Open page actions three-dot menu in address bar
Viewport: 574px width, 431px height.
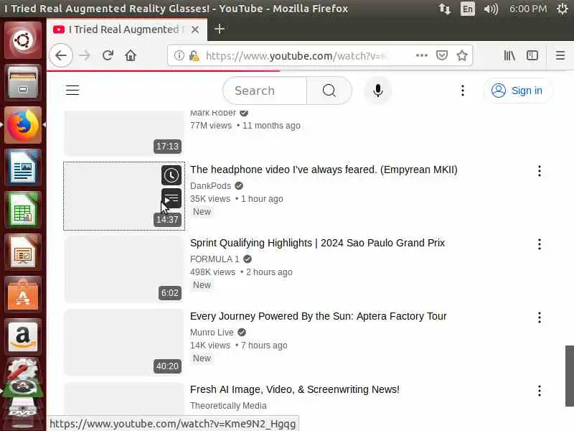coord(422,56)
